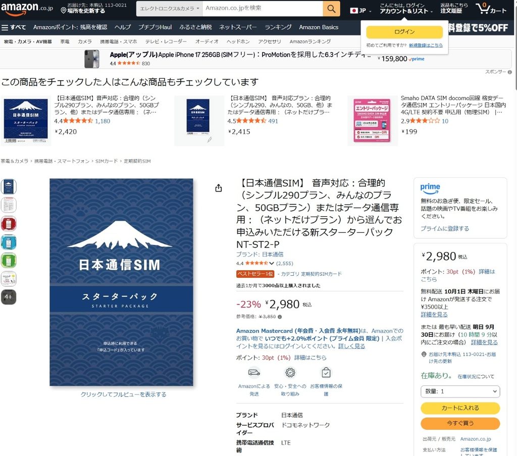The height and width of the screenshot is (456, 517).
Task: Click the info icon next to 参考価格
Action: [x=280, y=317]
